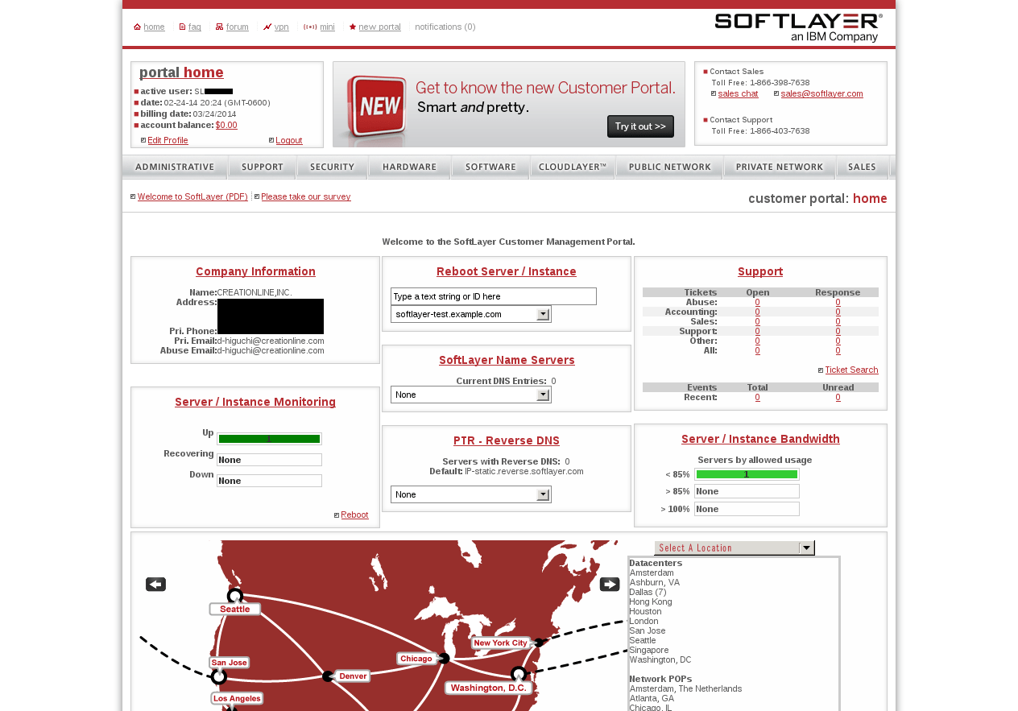Select Hong Kong in the datacenter list
The image size is (1018, 711).
click(x=650, y=601)
